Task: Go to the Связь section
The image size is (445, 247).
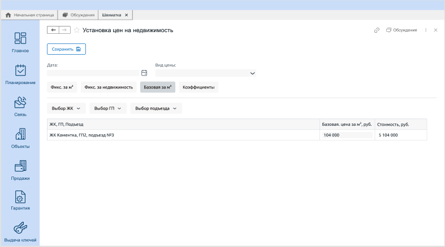Action: pos(20,106)
